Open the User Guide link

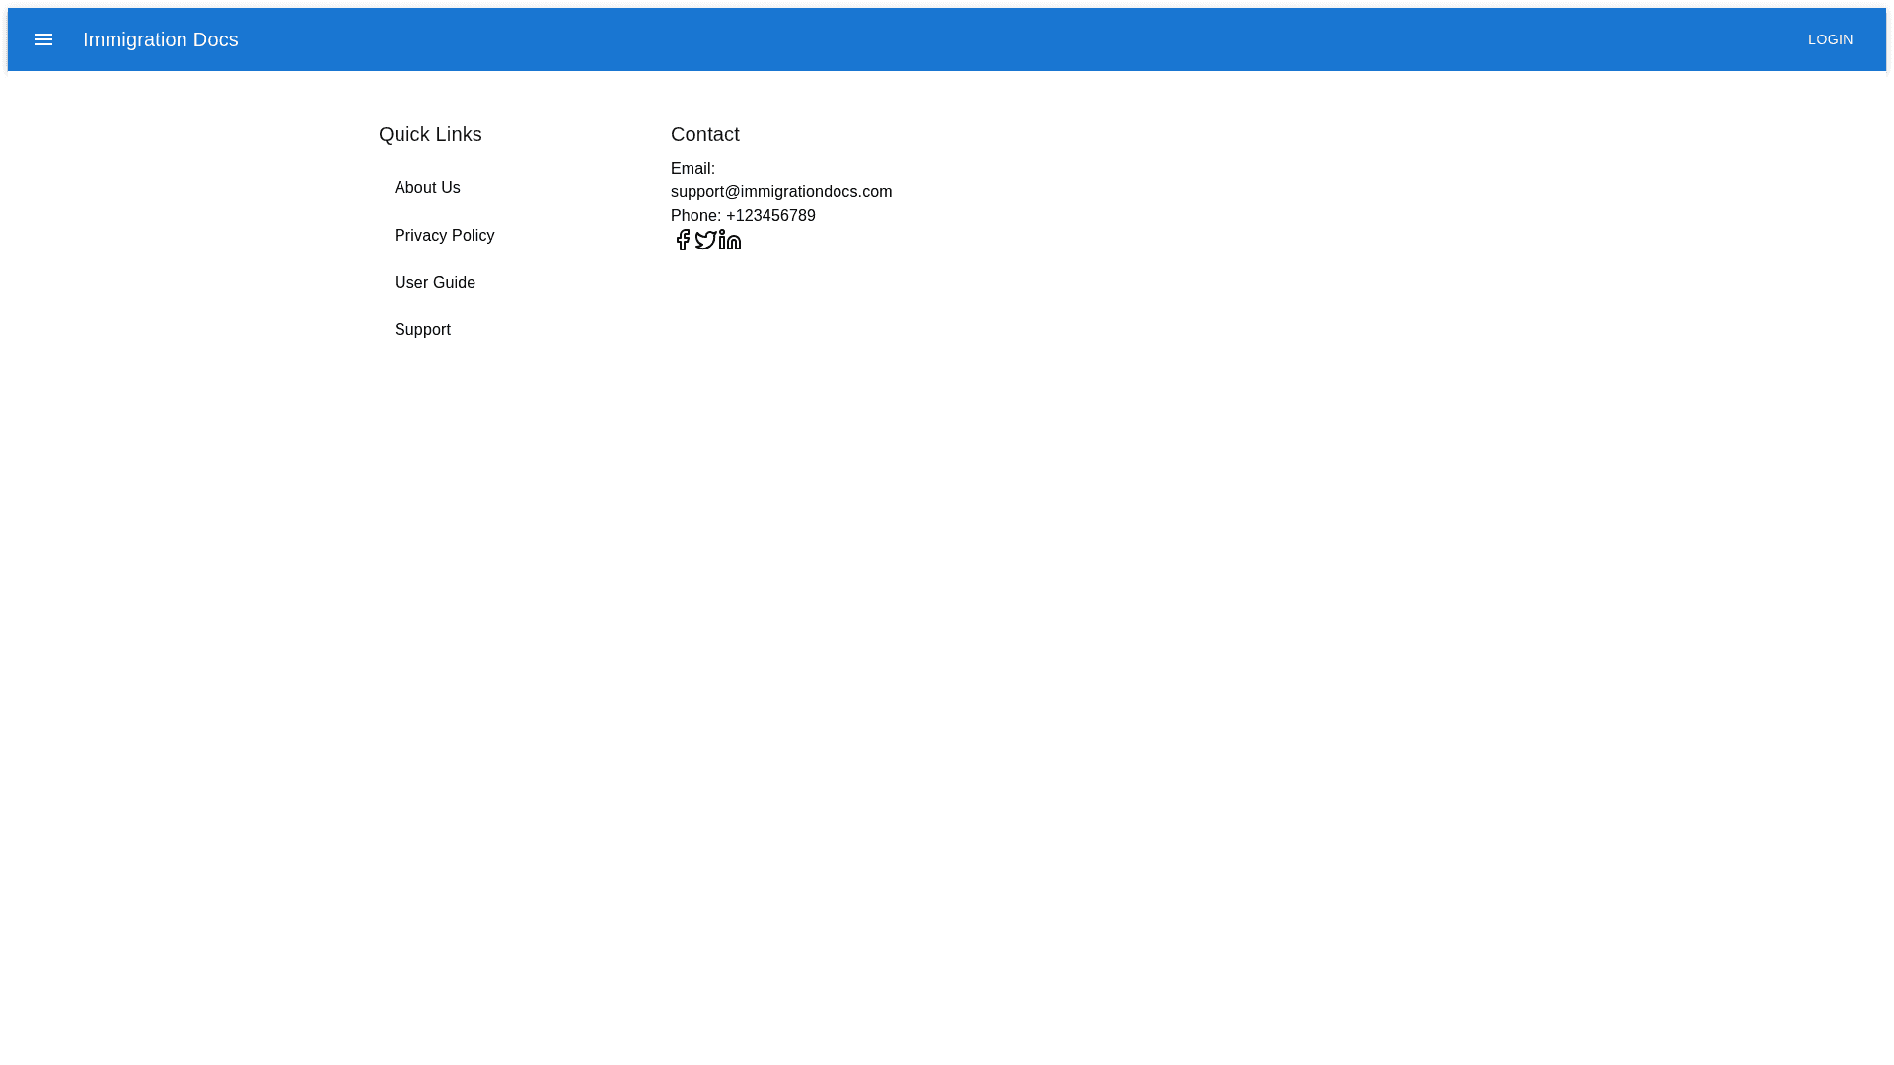434,283
